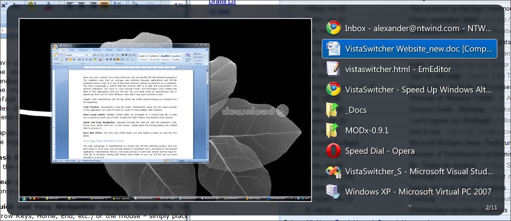511x221 pixels.
Task: Click the 2/11 task counter
Action: click(491, 208)
